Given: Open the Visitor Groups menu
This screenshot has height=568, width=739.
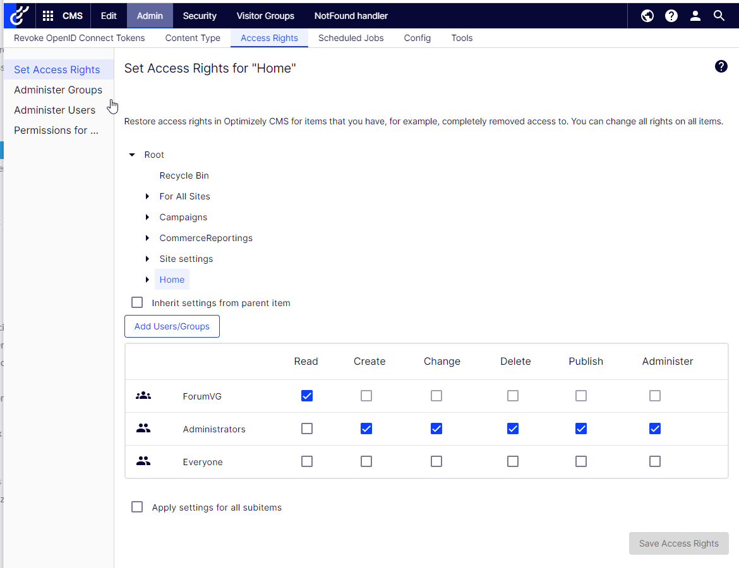Looking at the screenshot, I should tap(265, 16).
